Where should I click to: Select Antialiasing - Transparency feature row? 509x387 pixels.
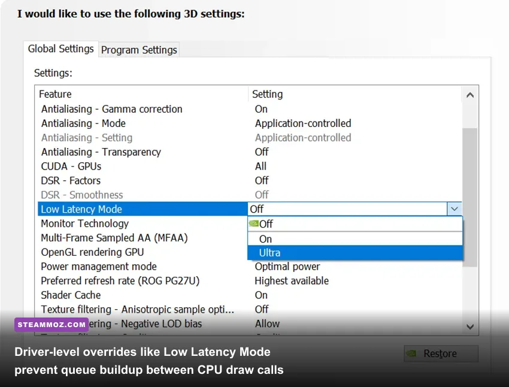click(249, 152)
